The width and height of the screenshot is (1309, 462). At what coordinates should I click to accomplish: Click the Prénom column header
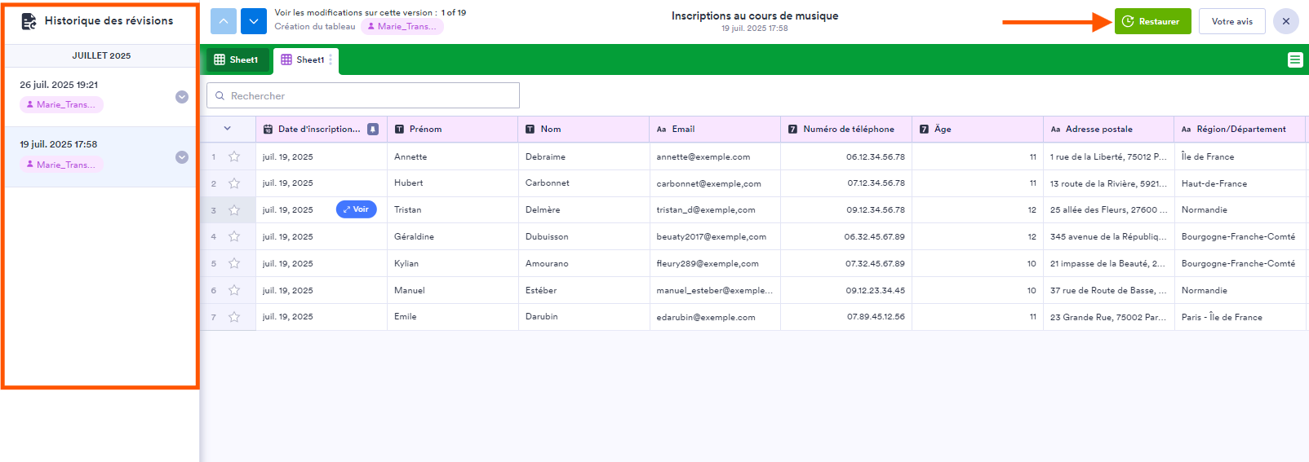(453, 129)
